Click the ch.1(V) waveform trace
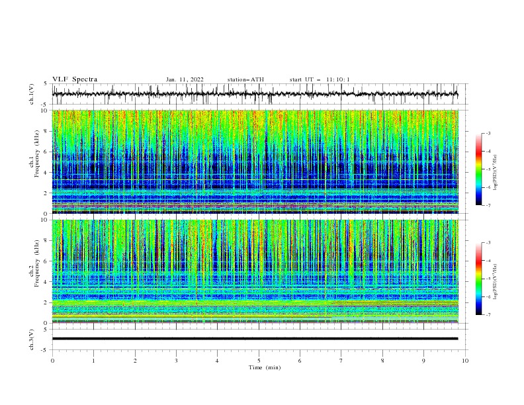 tap(255, 94)
